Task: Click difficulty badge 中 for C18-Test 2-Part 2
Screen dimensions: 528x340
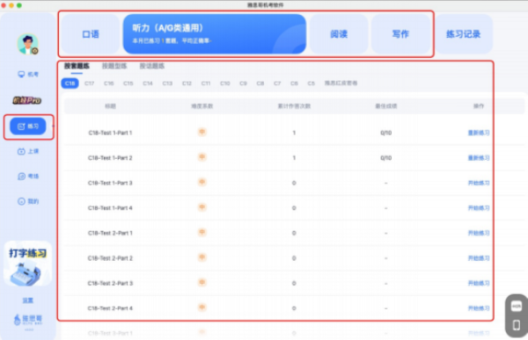Action: coord(202,257)
